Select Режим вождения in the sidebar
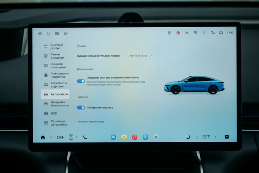 click(x=56, y=56)
